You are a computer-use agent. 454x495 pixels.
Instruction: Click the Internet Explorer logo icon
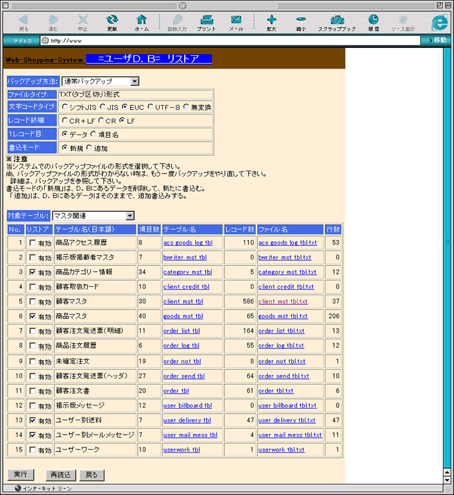coord(440,22)
